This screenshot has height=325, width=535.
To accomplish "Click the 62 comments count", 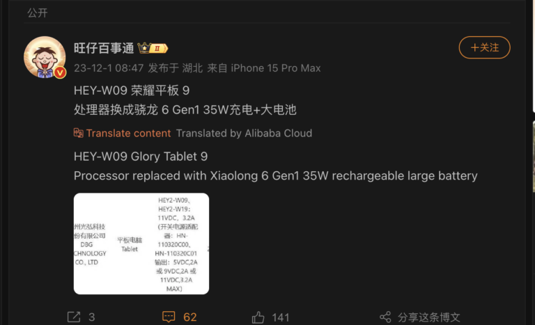I will [x=190, y=317].
